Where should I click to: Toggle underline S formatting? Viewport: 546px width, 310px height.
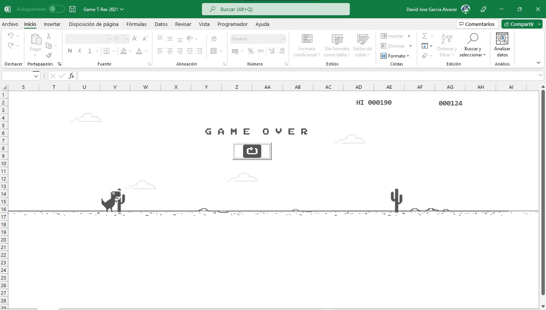pos(90,51)
